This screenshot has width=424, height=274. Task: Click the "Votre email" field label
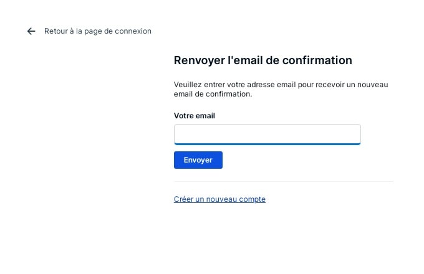(194, 116)
